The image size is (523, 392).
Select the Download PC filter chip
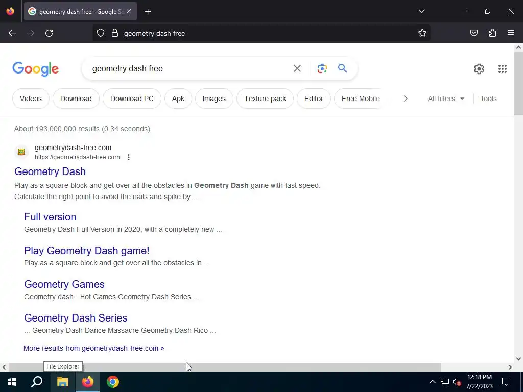click(x=132, y=99)
